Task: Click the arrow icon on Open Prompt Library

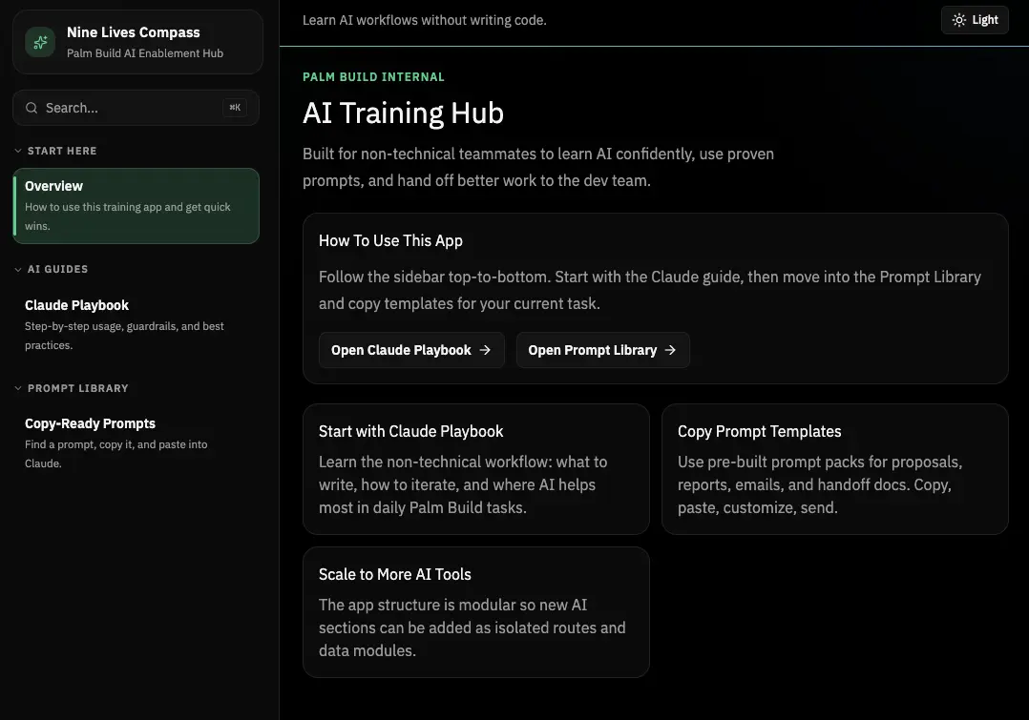Action: click(x=668, y=350)
